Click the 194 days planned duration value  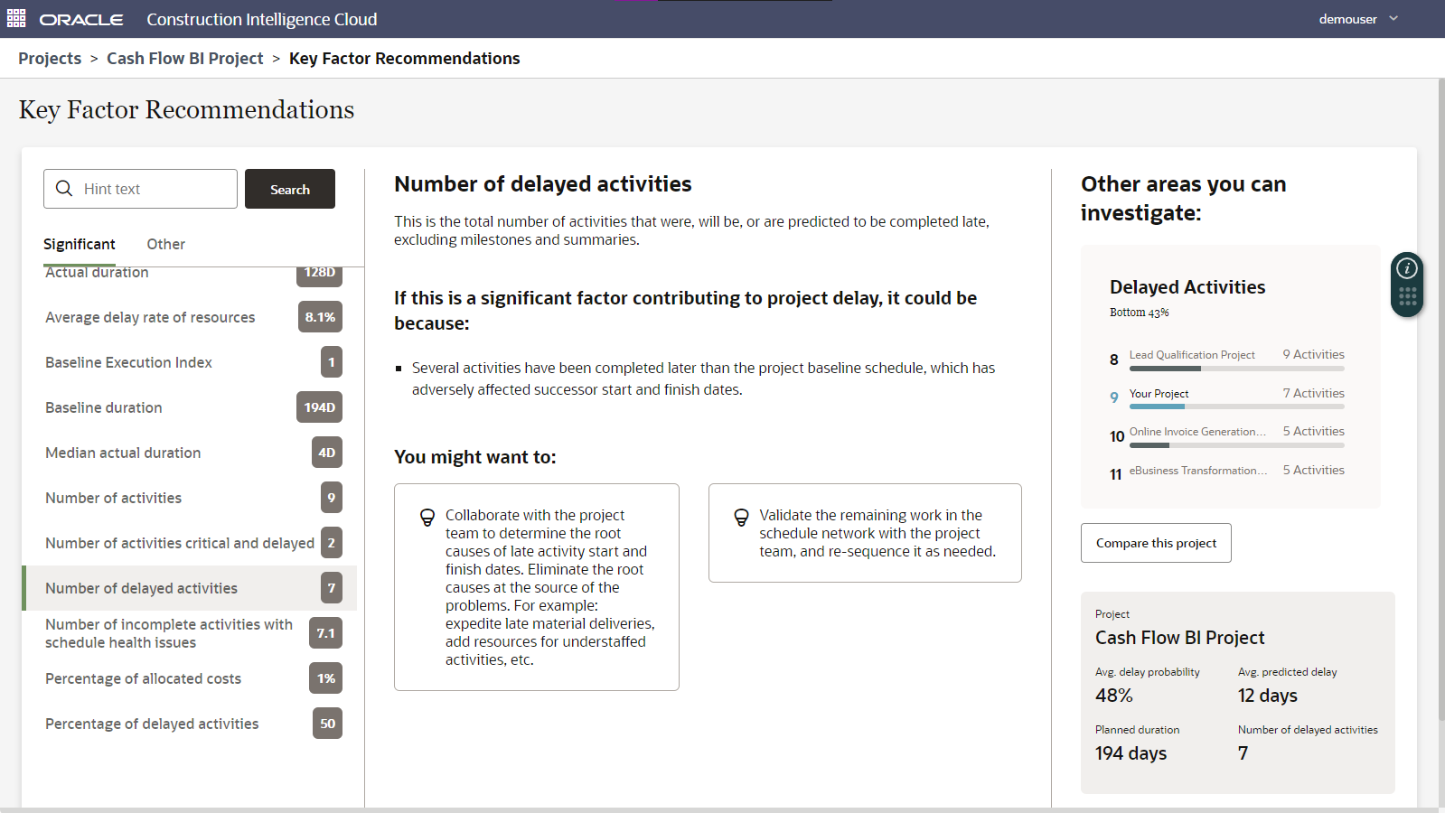point(1131,753)
